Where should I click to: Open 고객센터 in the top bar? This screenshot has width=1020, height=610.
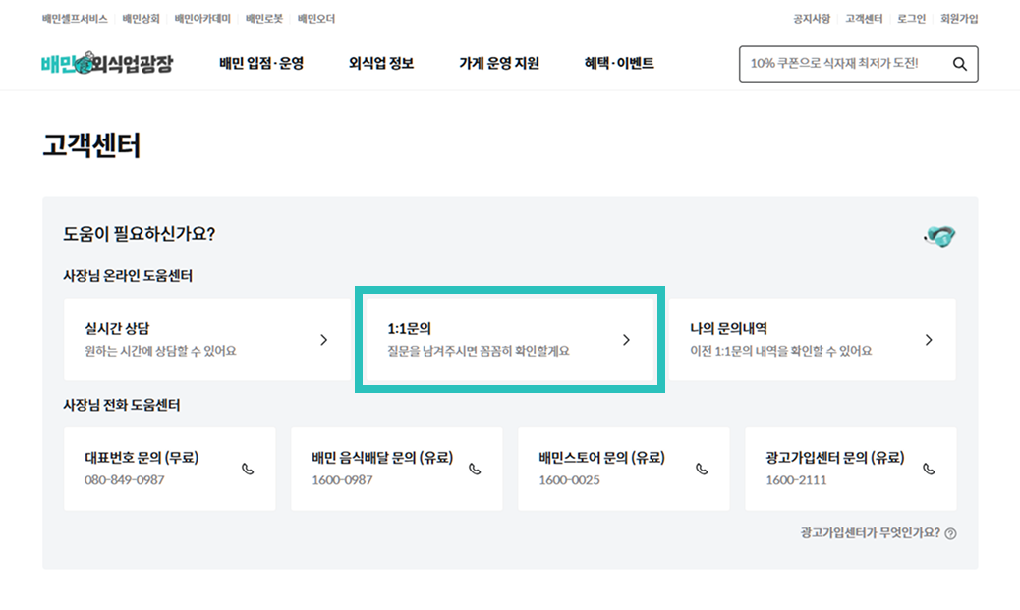point(864,19)
